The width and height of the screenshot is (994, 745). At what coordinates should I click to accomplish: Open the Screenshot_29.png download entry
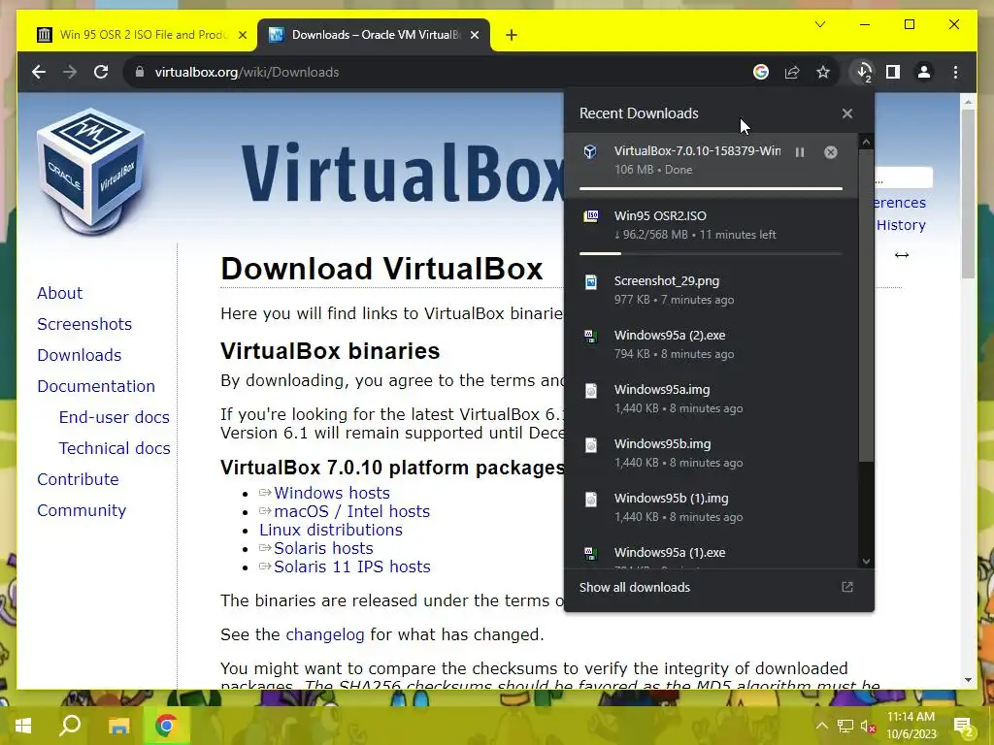[711, 290]
